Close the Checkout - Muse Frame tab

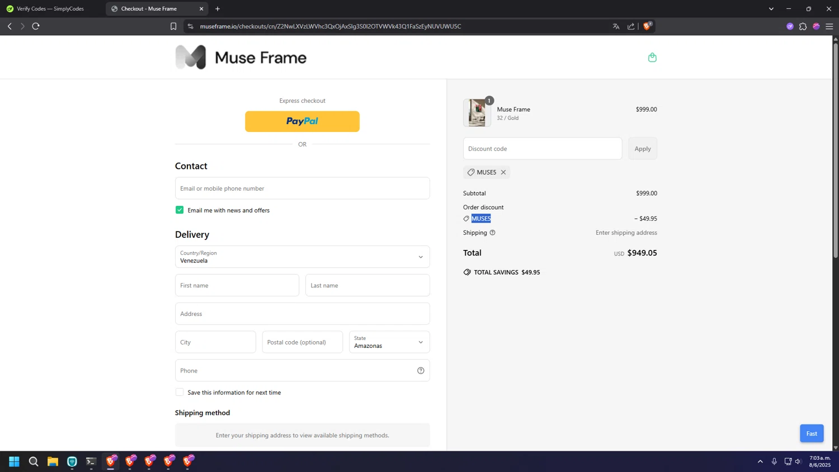click(201, 9)
